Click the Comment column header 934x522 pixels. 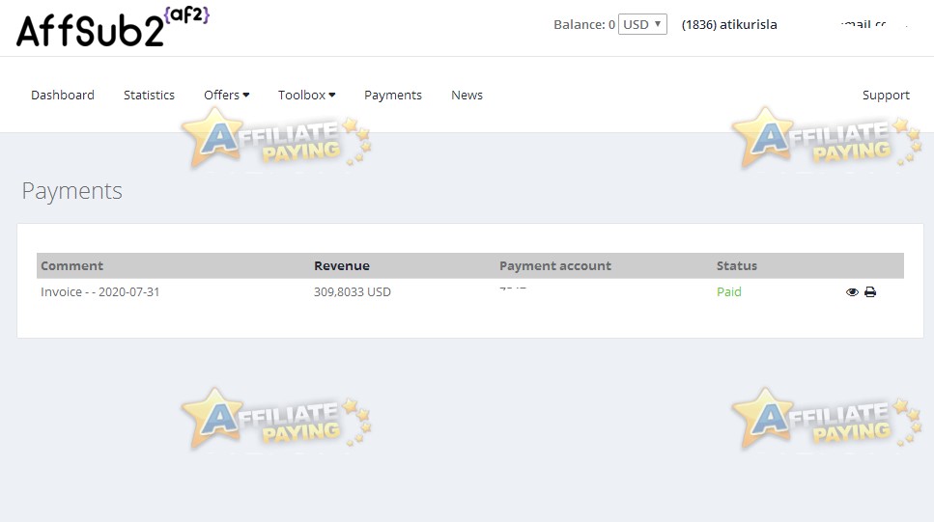pos(72,266)
